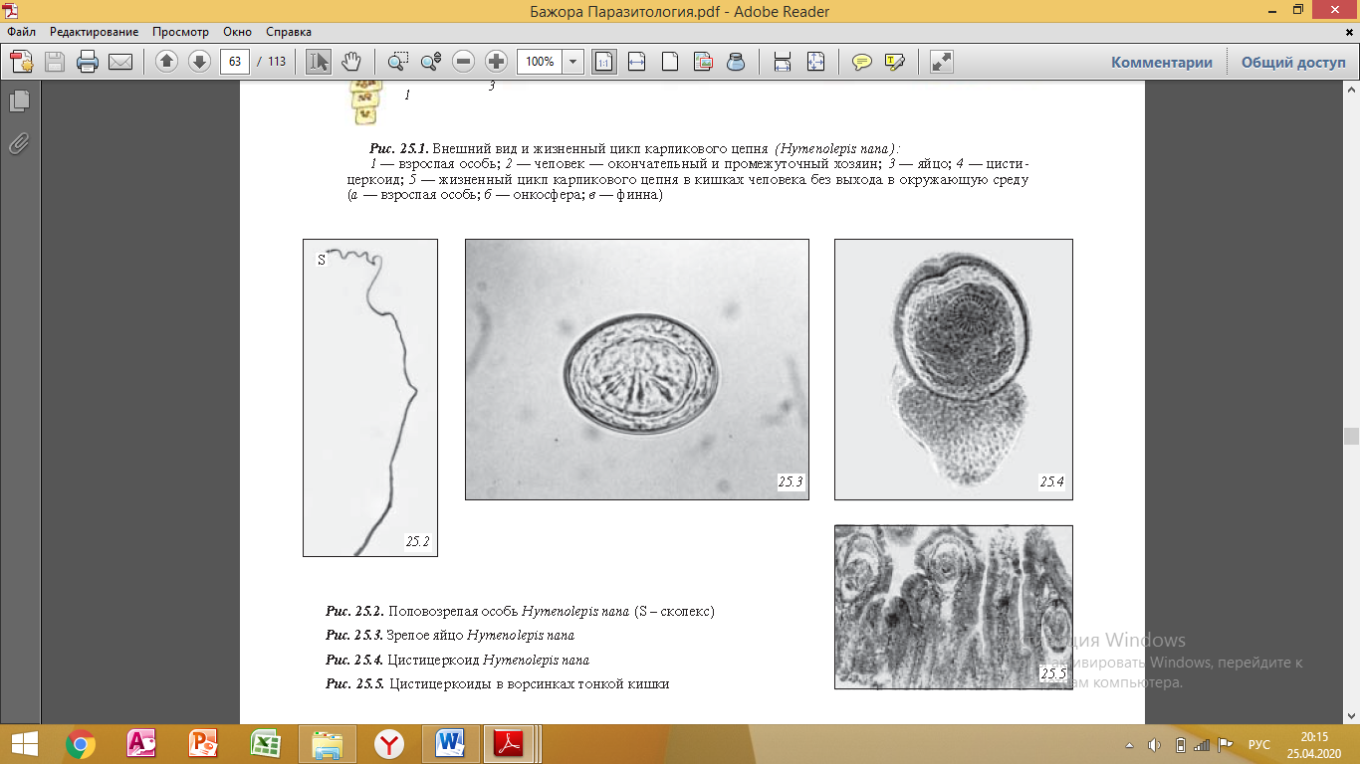Viewport: 1360px width, 764px height.
Task: Zoom out with the minus button
Action: tap(463, 62)
